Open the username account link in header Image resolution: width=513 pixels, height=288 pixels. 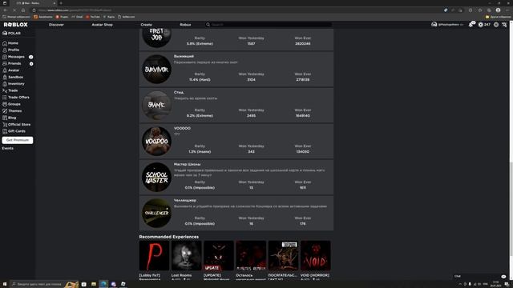click(447, 25)
